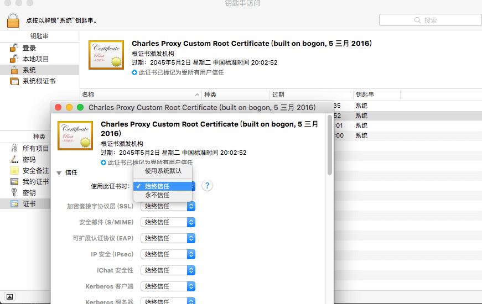482x304 pixels.
Task: Click the table row ending in 35
Action: (x=408, y=106)
